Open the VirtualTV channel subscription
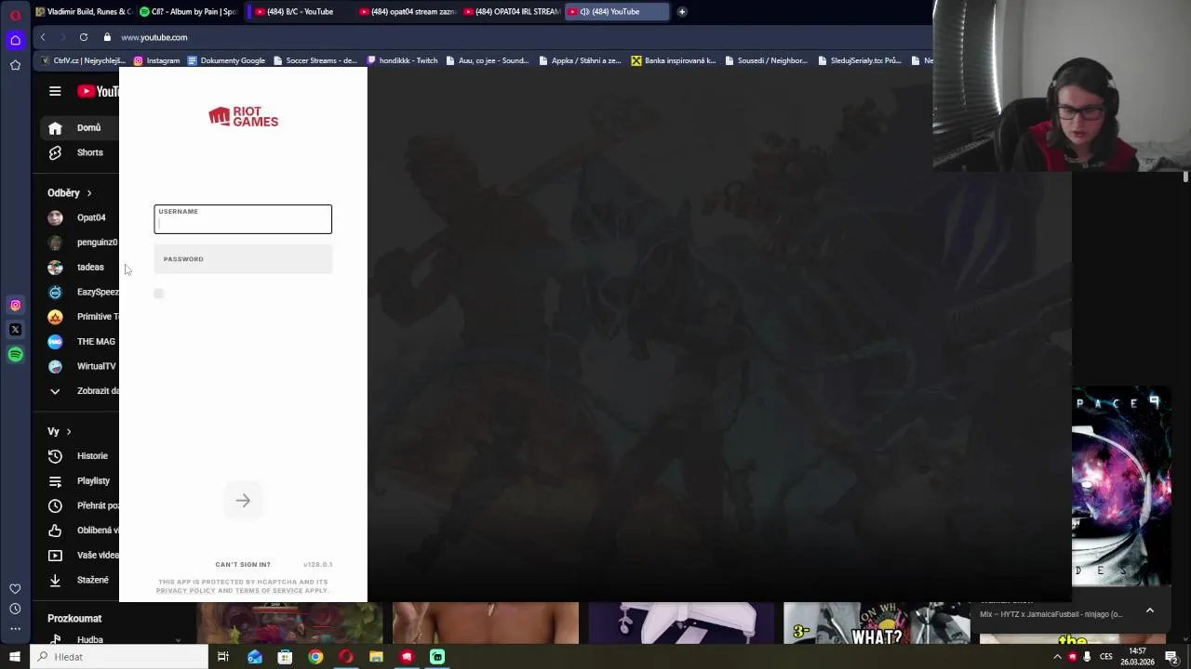 coord(83,366)
